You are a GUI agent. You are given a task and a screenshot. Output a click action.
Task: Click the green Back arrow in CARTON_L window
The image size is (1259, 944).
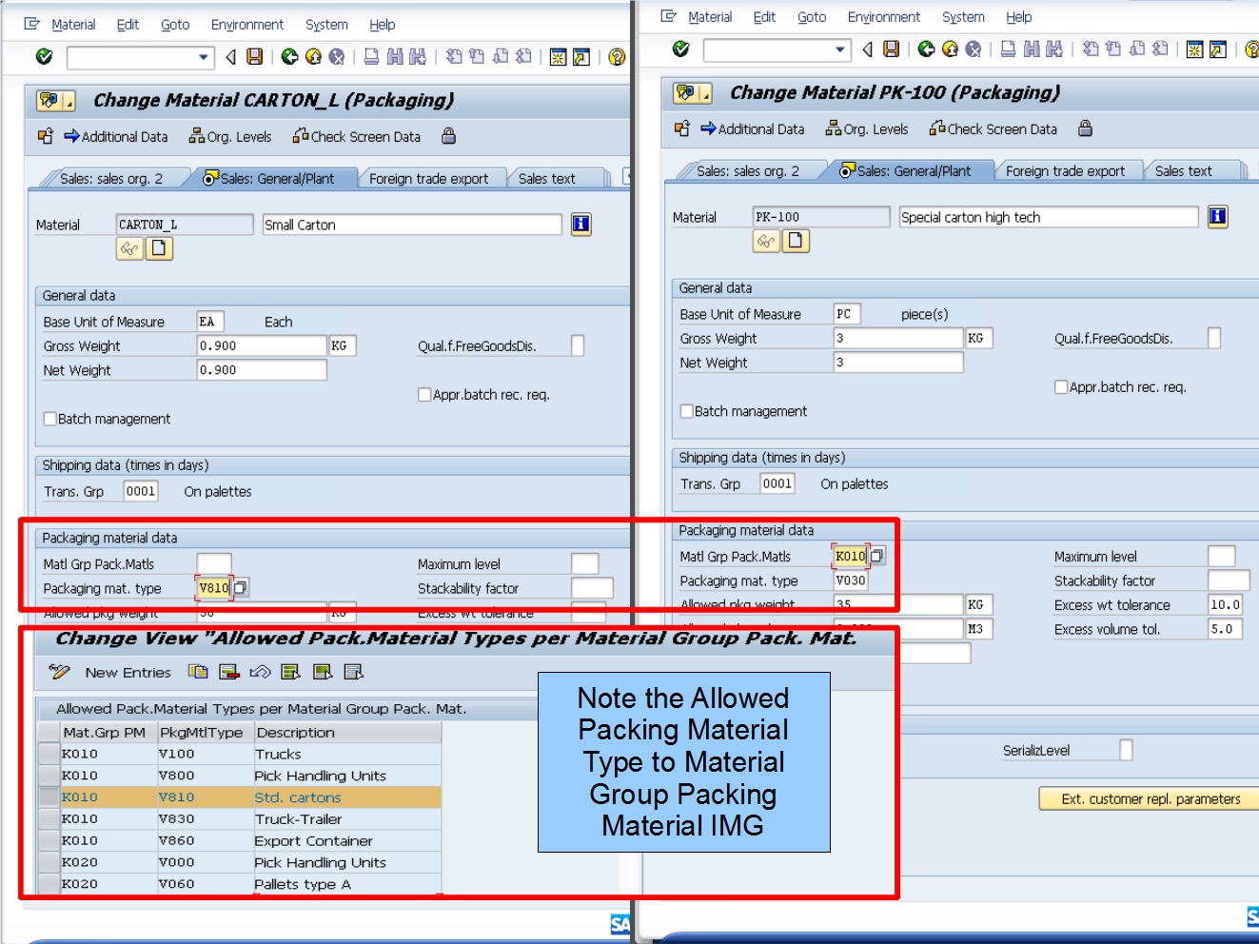(x=290, y=57)
